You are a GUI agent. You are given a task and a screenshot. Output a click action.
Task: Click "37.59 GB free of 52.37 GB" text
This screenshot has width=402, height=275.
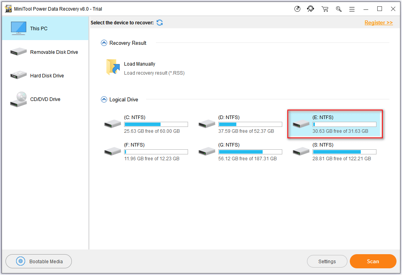click(x=246, y=131)
